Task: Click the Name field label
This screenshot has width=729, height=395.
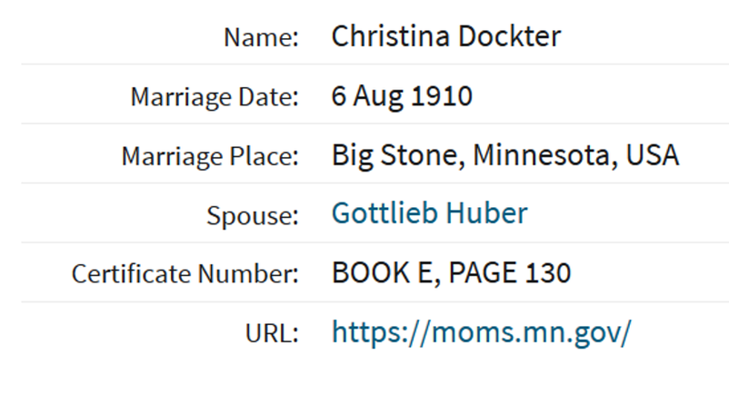Action: click(x=261, y=37)
